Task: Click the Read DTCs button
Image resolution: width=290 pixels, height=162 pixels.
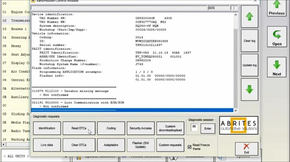Action: (x=79, y=128)
